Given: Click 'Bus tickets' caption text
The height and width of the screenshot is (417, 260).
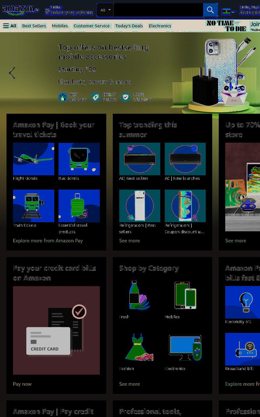Looking at the screenshot, I should tap(69, 179).
